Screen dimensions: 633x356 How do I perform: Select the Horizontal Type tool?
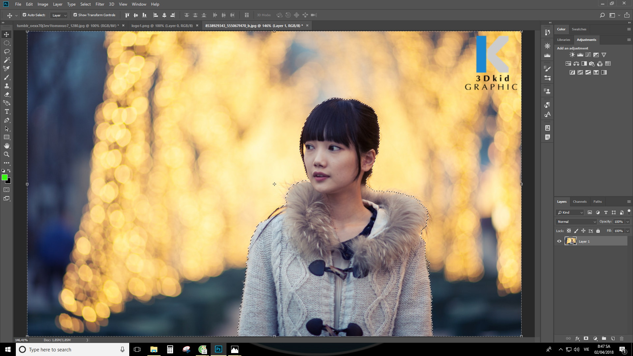7,112
